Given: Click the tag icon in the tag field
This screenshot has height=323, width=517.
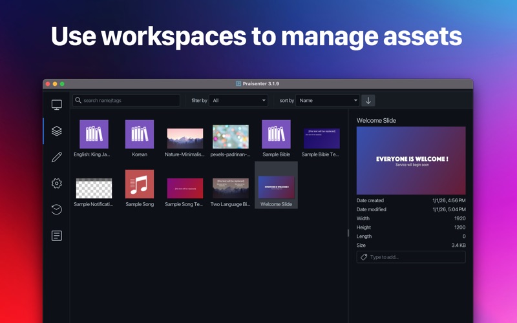Looking at the screenshot, I should point(364,257).
